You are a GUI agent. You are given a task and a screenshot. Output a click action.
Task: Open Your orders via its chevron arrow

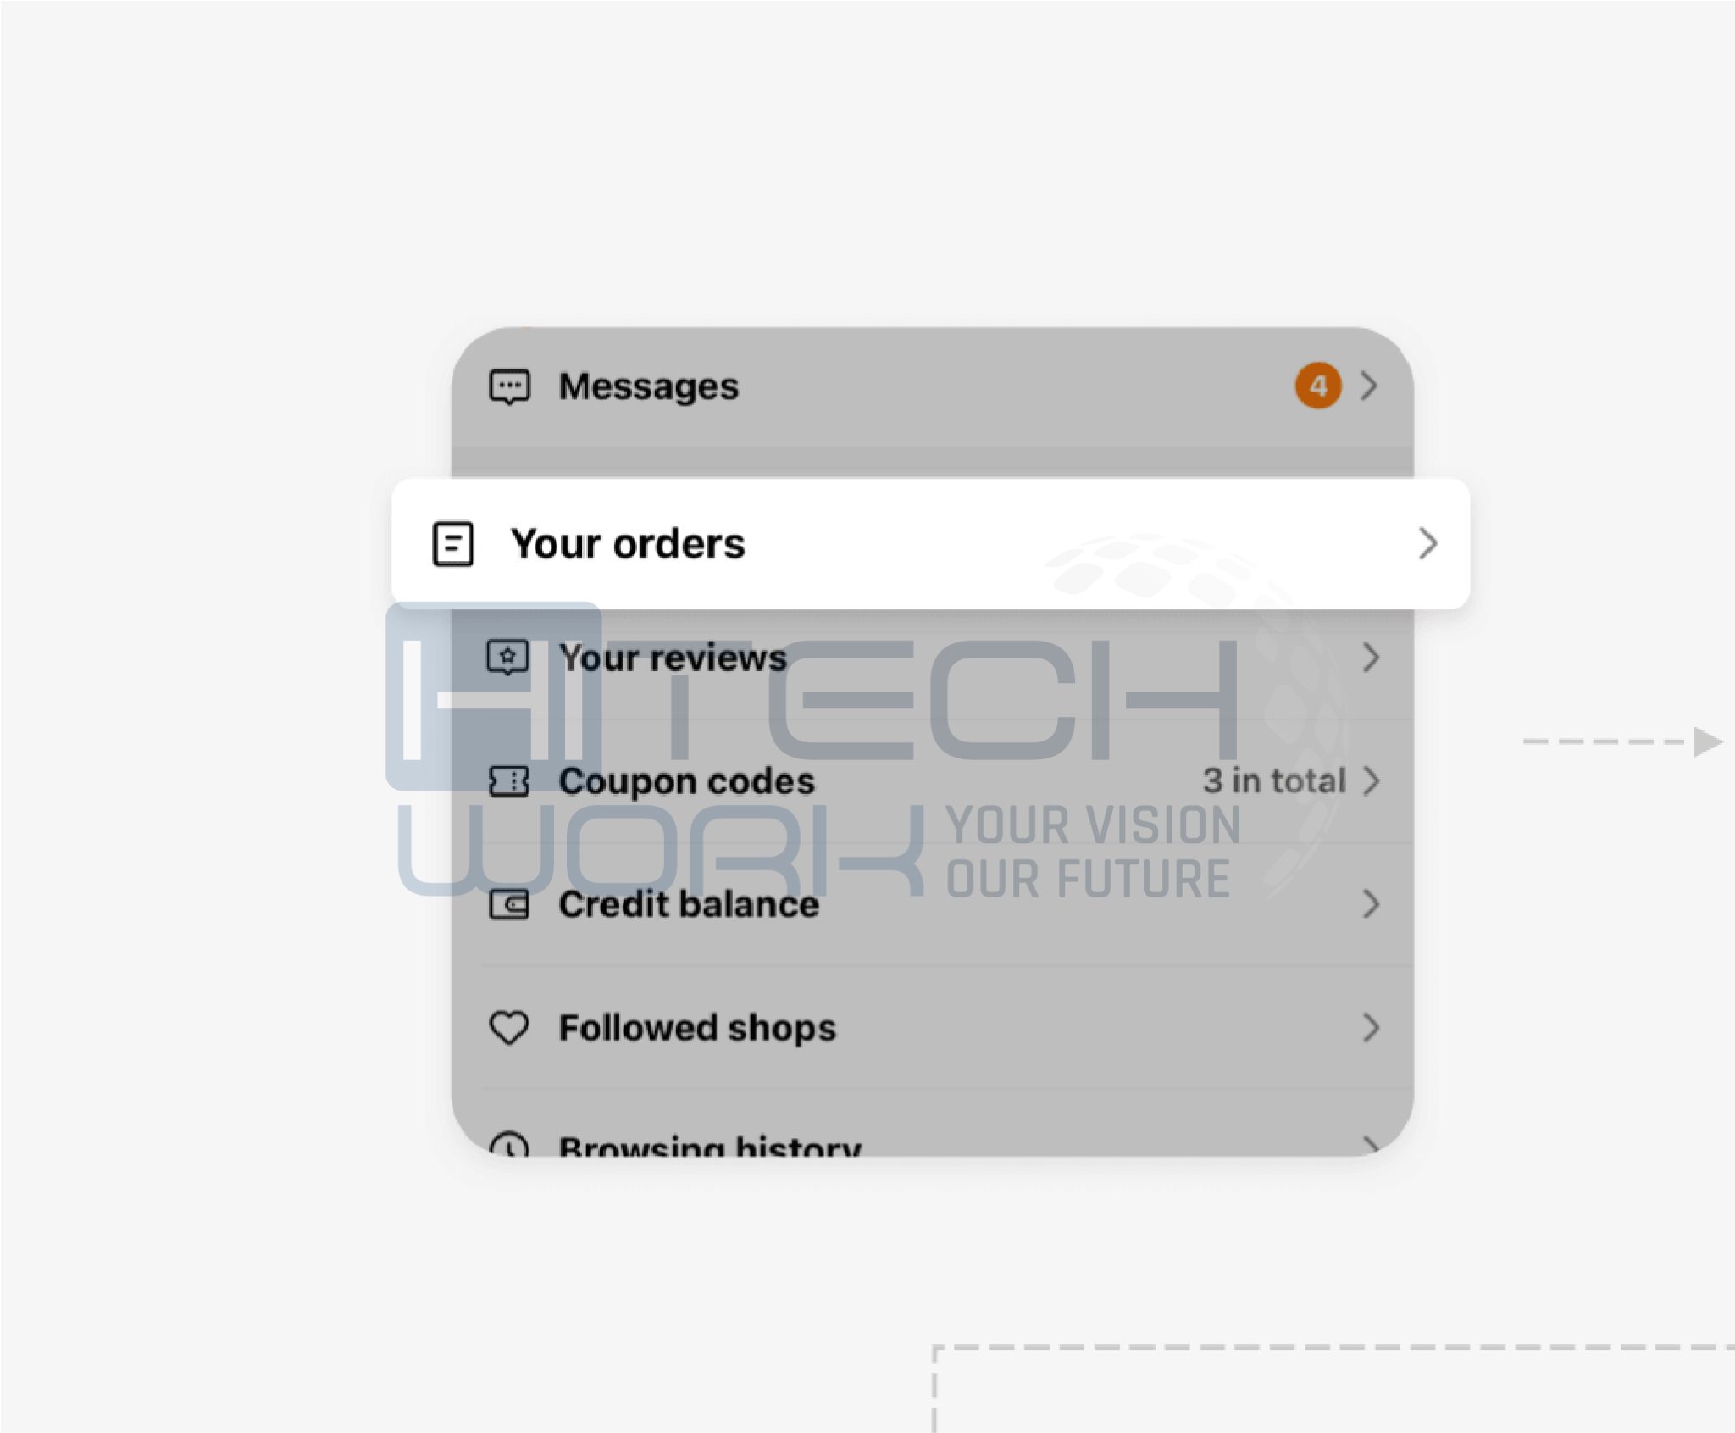tap(1428, 544)
